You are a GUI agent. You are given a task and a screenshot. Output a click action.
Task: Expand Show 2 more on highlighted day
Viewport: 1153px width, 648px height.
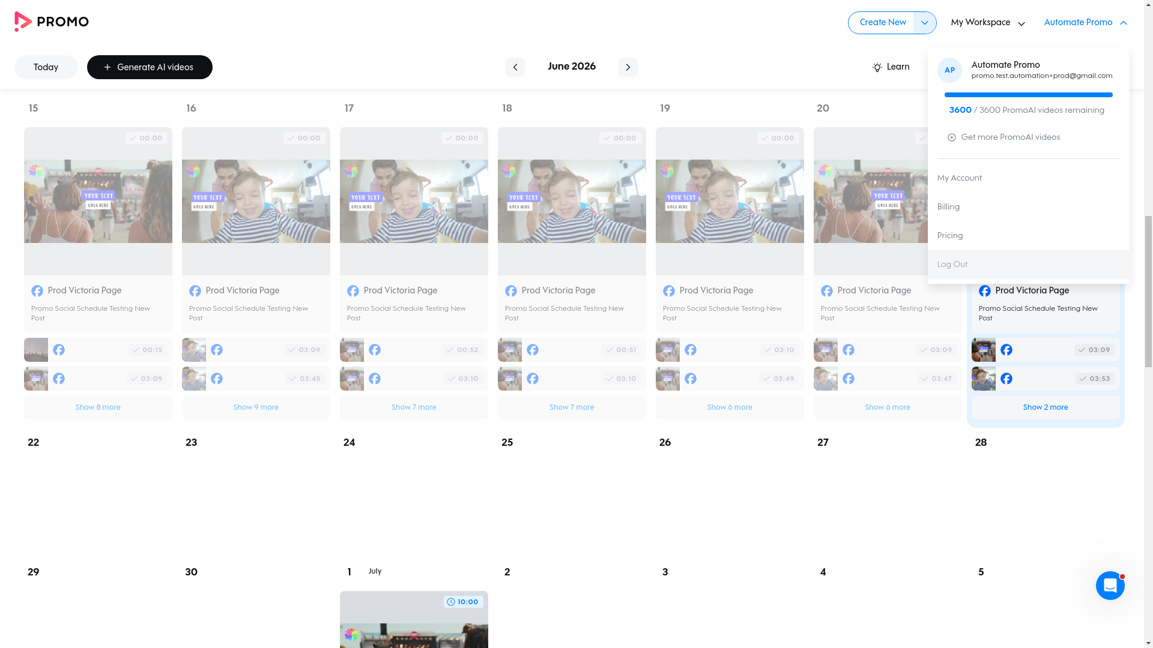(1046, 407)
